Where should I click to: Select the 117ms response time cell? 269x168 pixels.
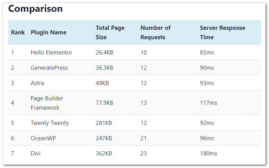click(x=208, y=103)
